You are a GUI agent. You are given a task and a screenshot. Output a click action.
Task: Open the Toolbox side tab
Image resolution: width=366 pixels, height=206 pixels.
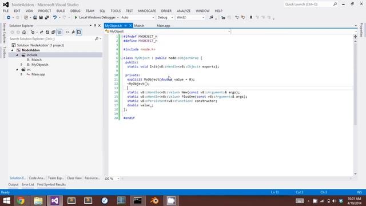click(4, 52)
